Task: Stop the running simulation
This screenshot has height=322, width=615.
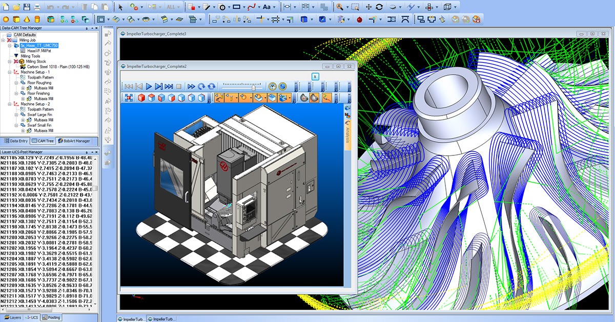Action: click(x=178, y=85)
